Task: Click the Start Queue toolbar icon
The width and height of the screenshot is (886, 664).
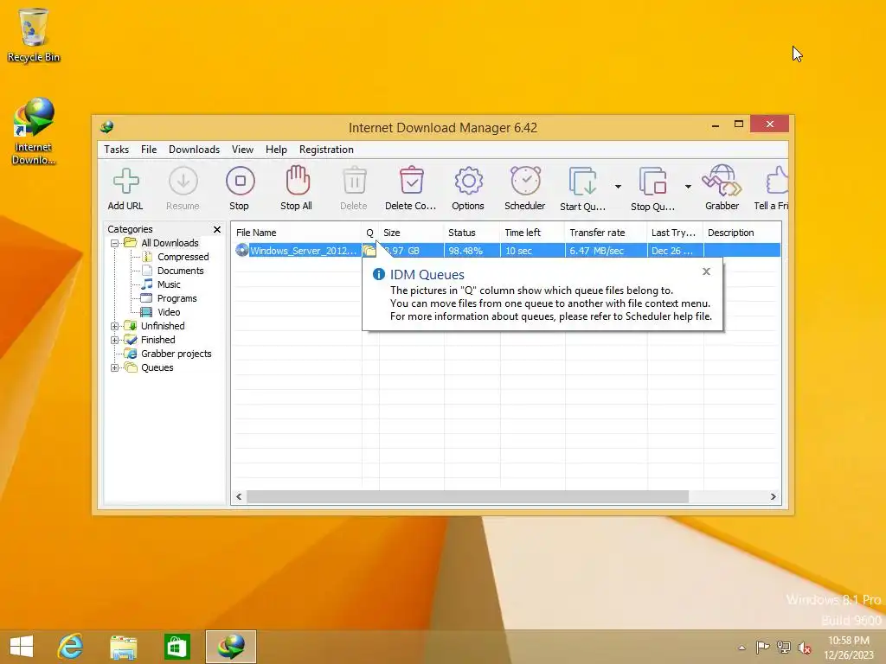Action: [582, 182]
